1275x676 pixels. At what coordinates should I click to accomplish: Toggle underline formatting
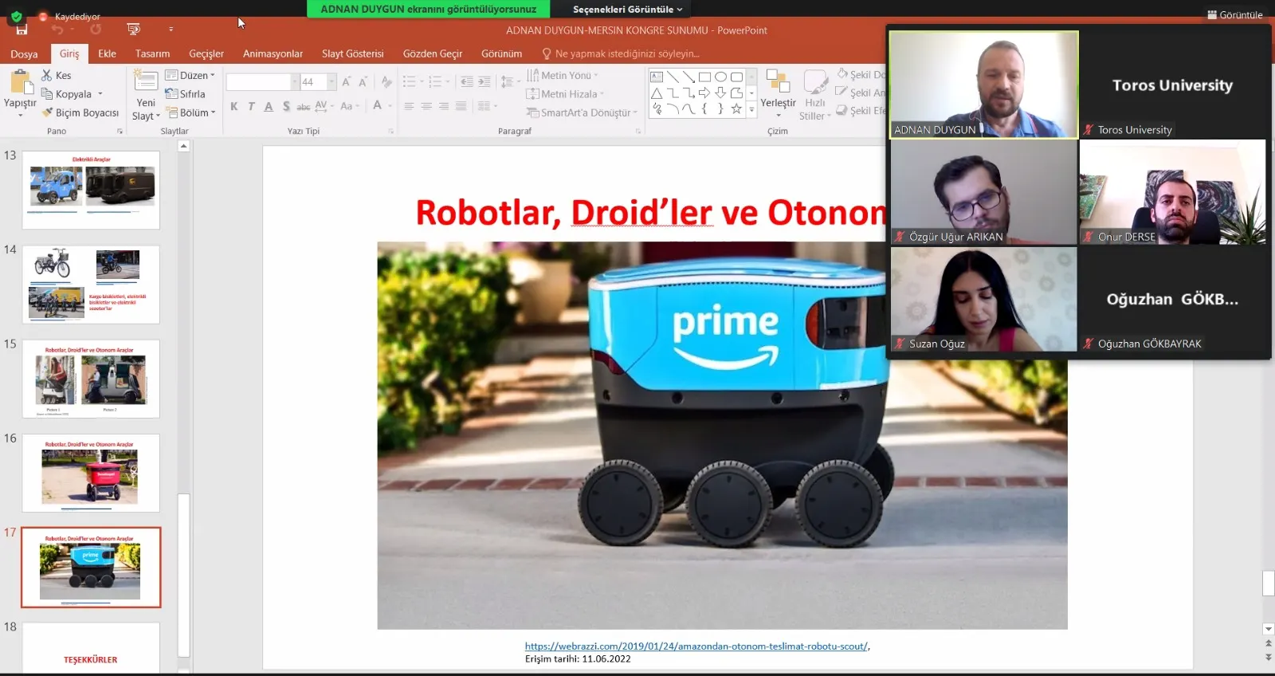[269, 106]
